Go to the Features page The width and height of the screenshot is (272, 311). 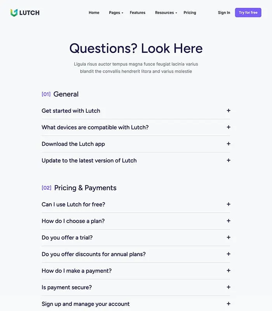pyautogui.click(x=137, y=12)
